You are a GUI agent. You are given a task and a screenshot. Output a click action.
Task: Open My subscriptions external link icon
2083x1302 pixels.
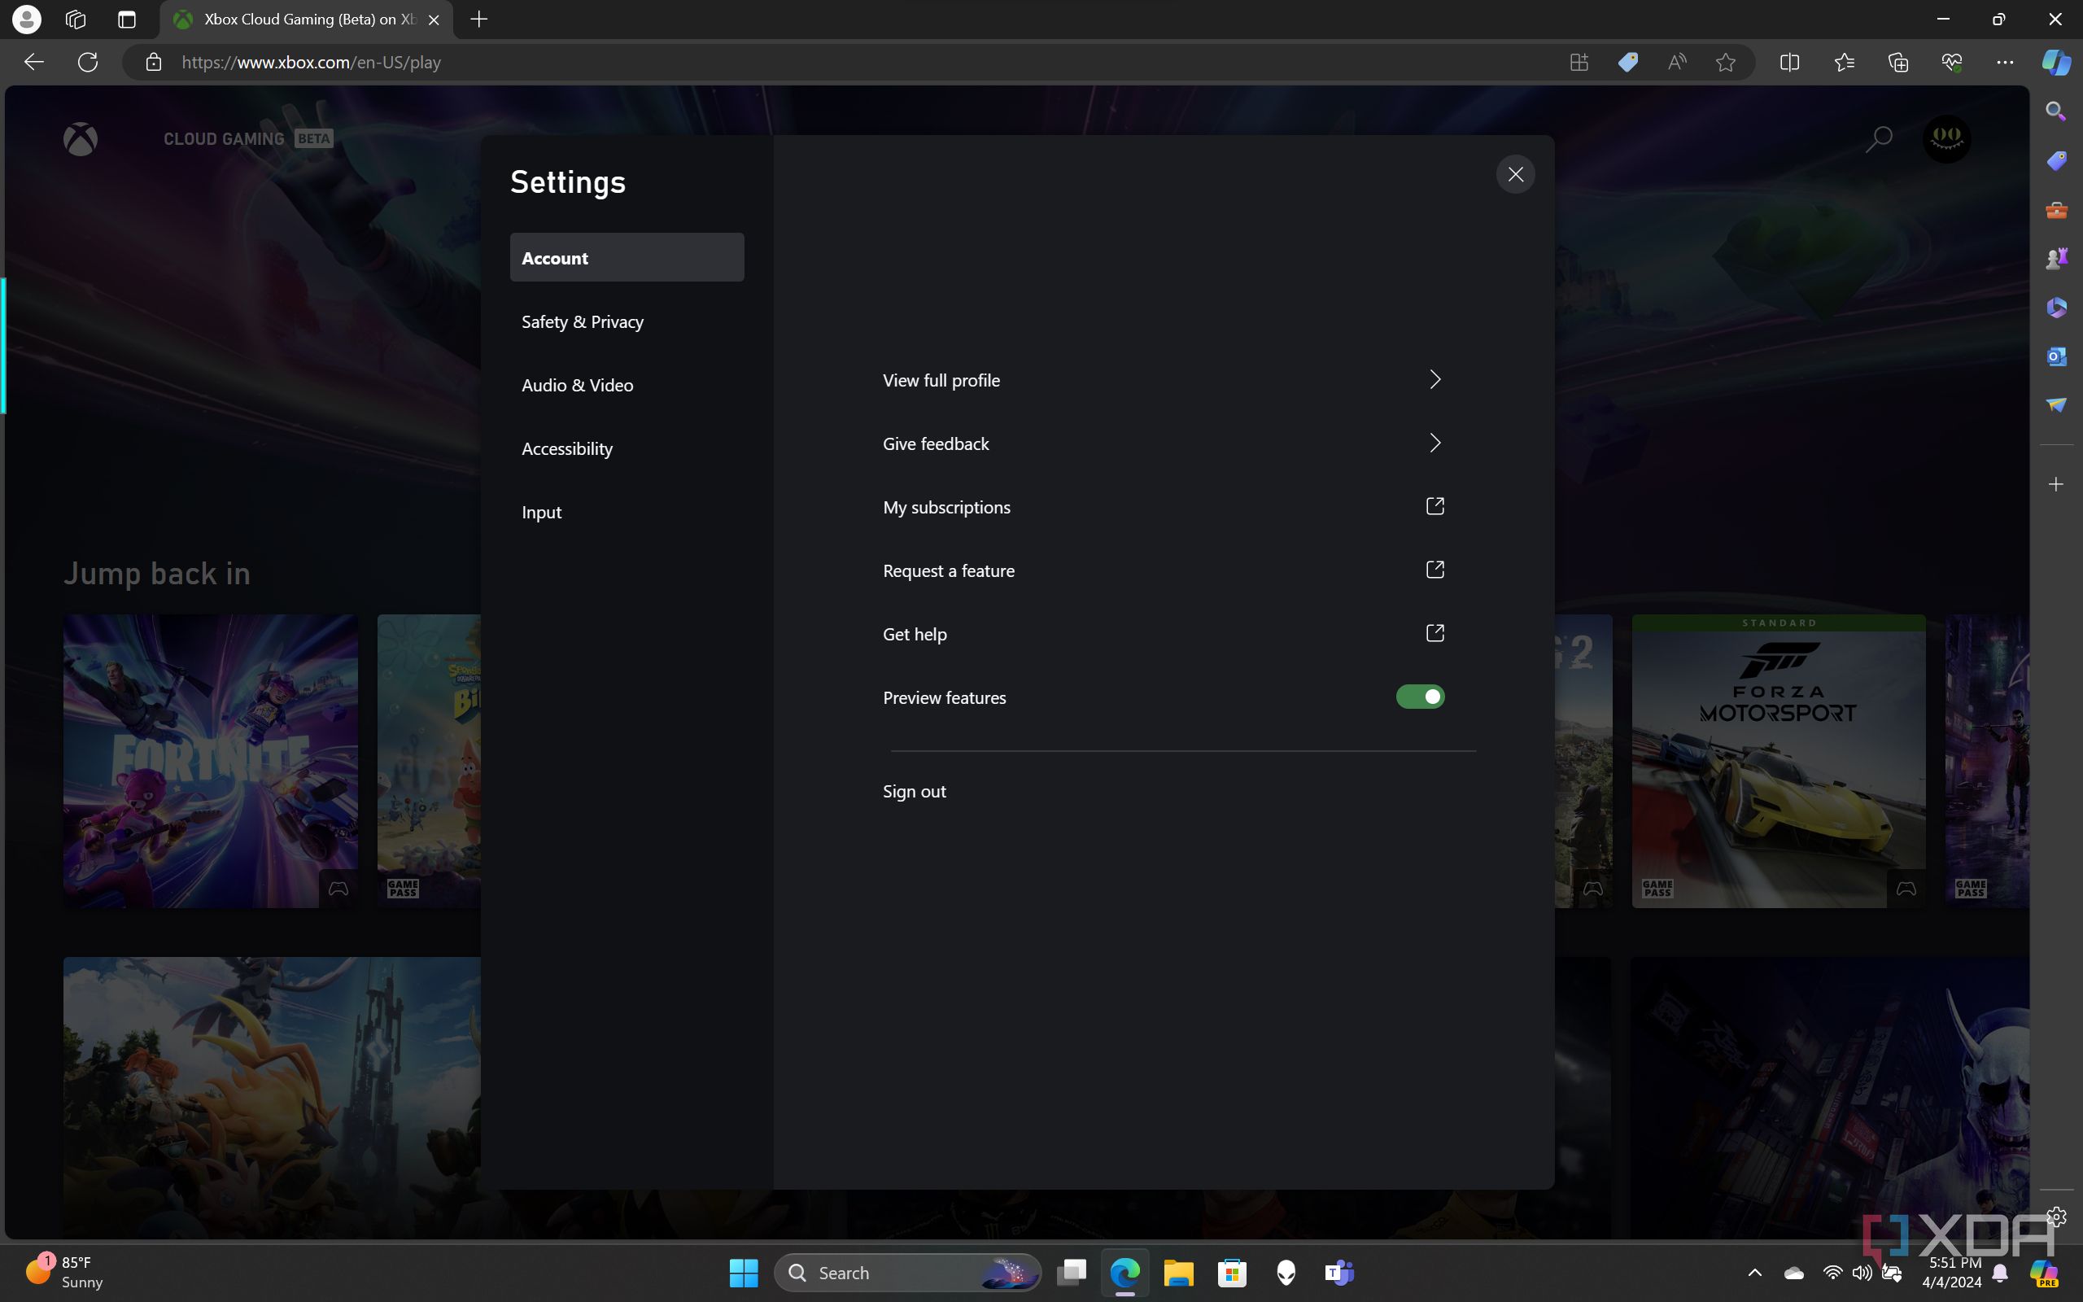(1434, 506)
